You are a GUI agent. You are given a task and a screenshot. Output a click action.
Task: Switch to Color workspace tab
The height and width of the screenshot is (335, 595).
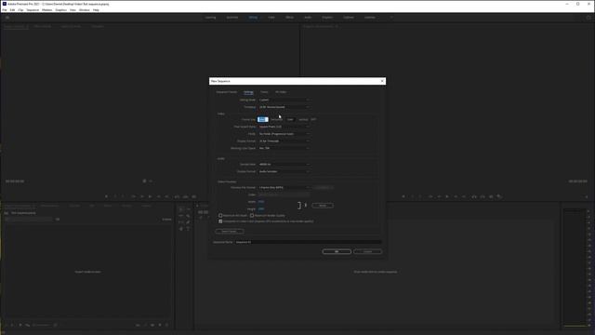point(271,18)
